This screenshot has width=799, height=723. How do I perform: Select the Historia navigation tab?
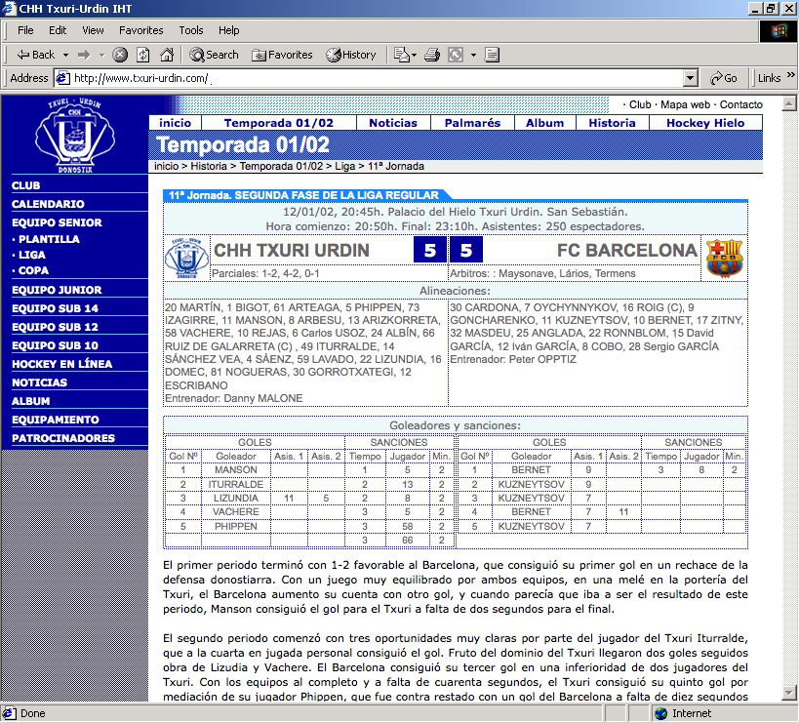612,123
